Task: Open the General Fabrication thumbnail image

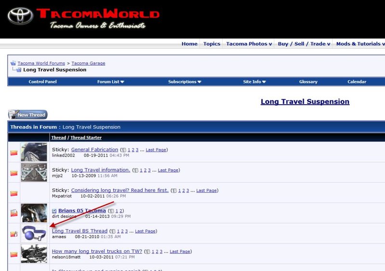Action: tap(34, 152)
